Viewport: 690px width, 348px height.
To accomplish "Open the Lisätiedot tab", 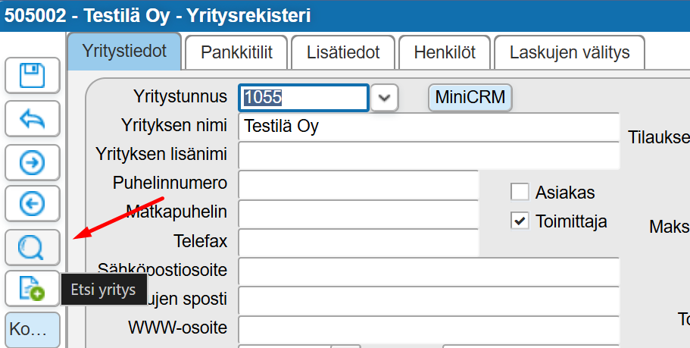I will (343, 53).
